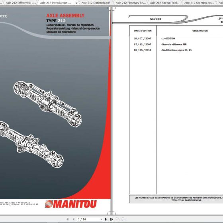
Task: Click the DATE D'EDITION column header
Action: 143,31
